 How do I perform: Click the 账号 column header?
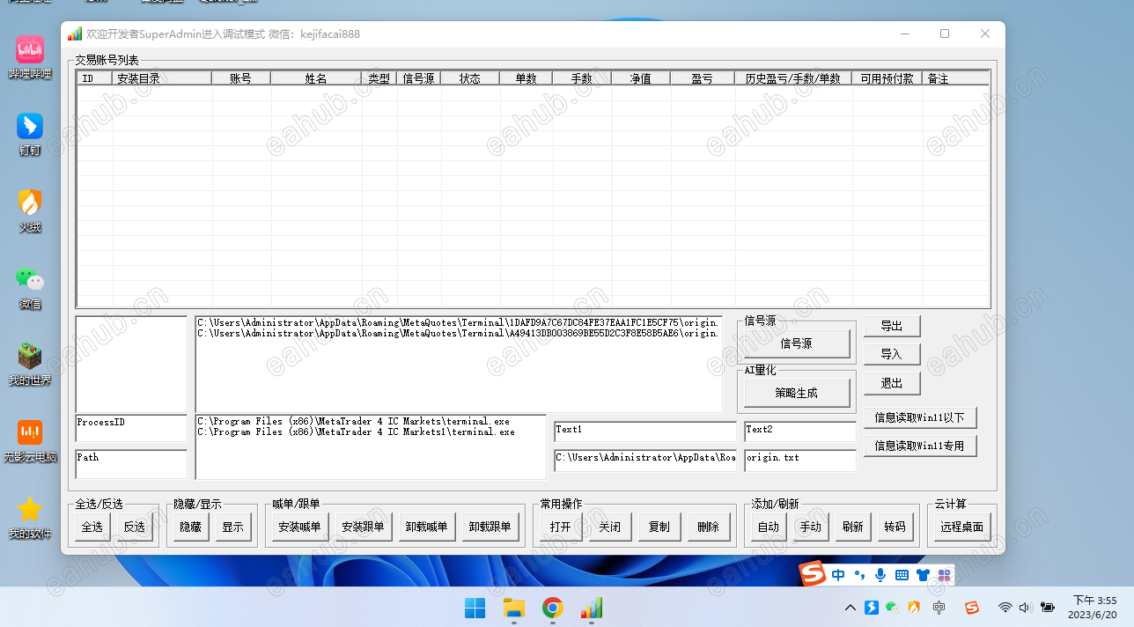[x=241, y=78]
